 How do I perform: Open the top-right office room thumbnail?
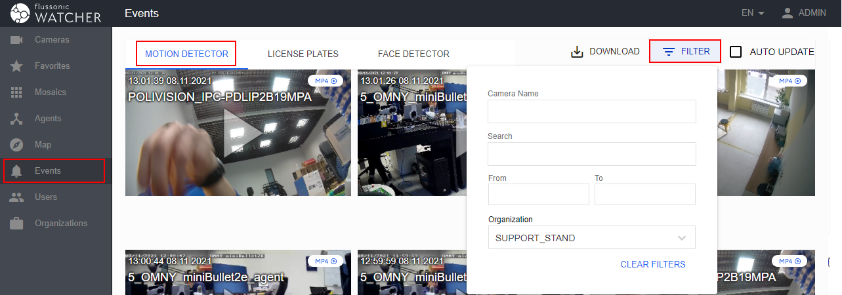[765, 132]
